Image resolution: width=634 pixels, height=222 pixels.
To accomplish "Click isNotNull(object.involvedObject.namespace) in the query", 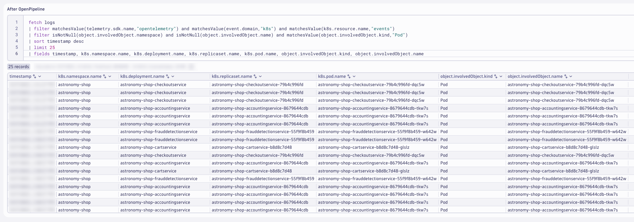I will 107,35.
